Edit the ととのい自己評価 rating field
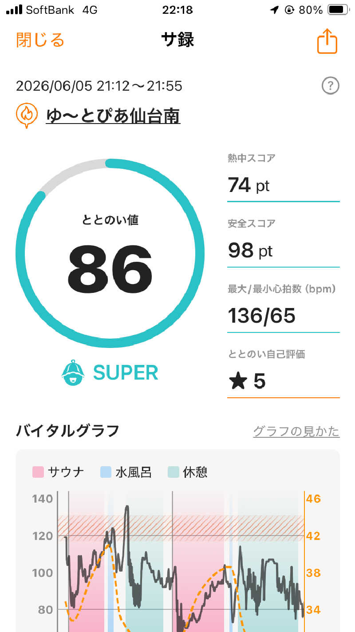The width and height of the screenshot is (355, 632). [x=284, y=374]
